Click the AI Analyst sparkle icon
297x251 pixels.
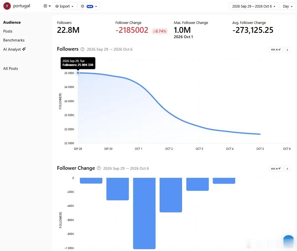tap(24, 49)
